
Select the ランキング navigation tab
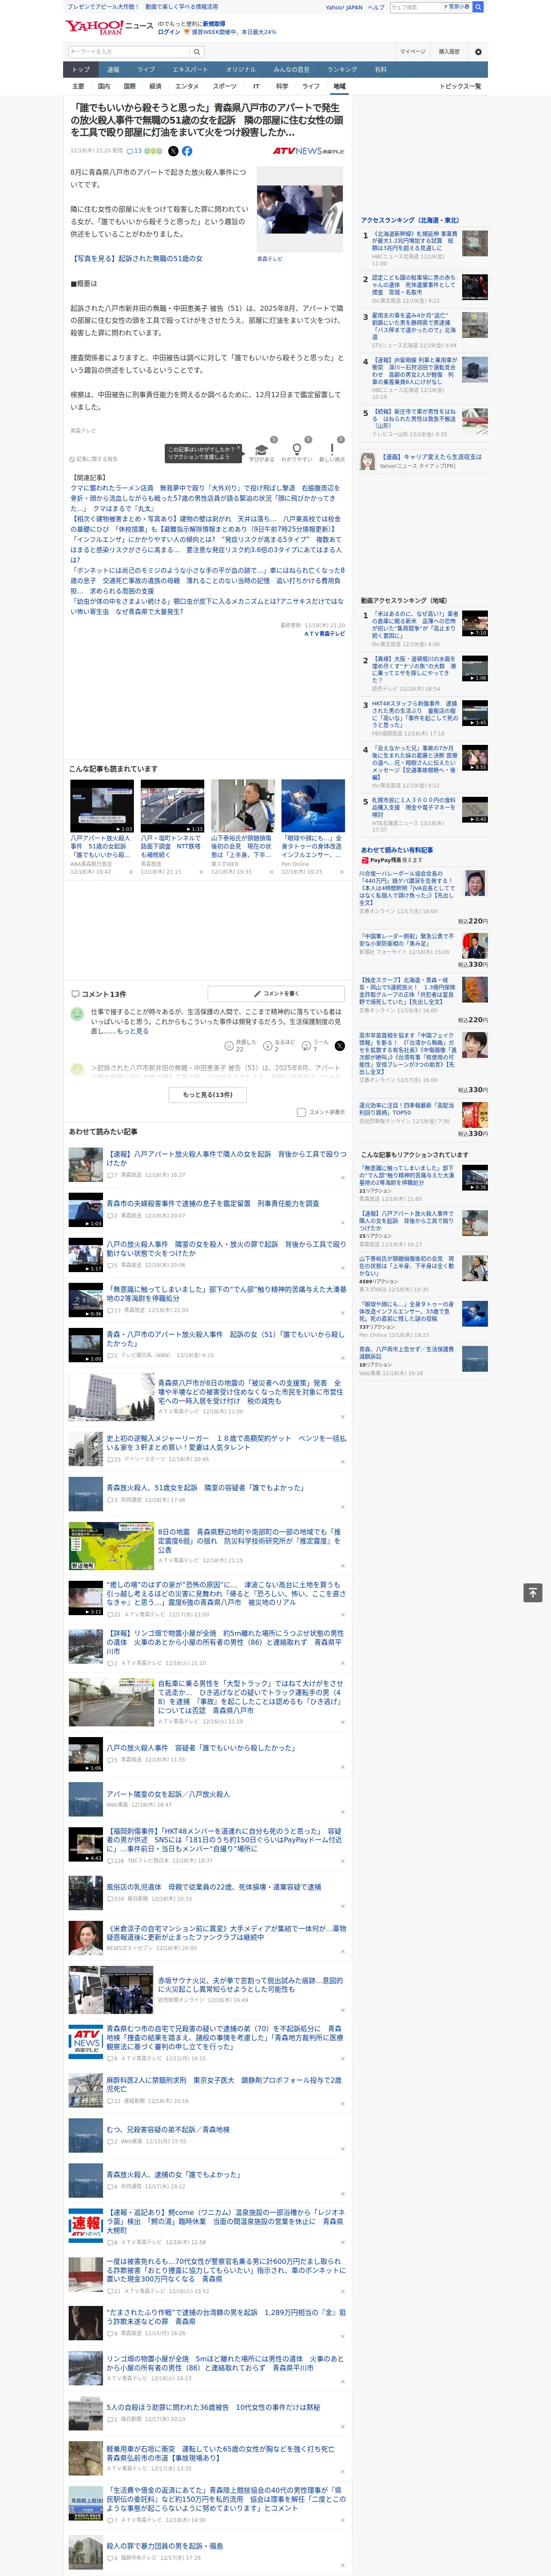click(342, 69)
